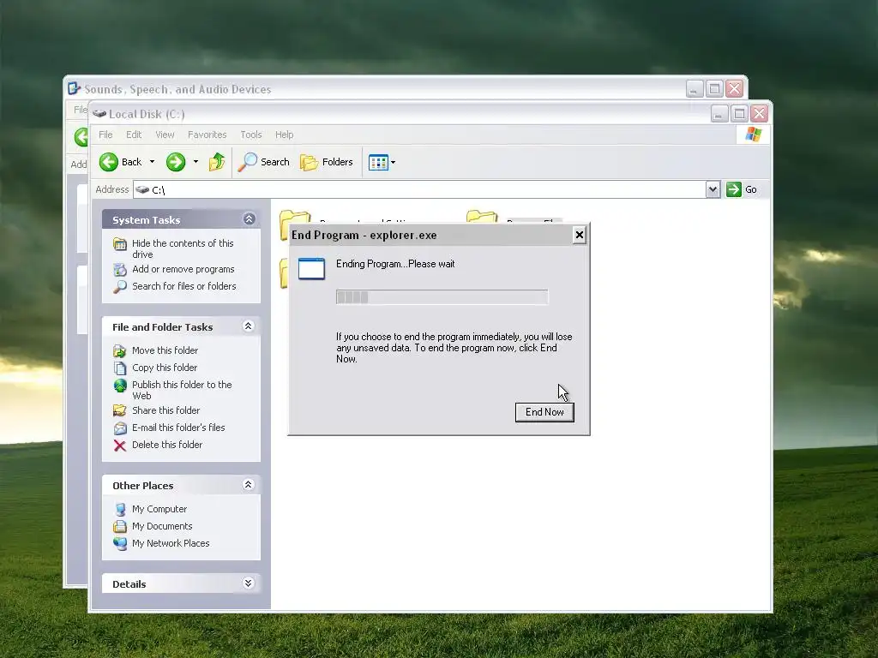Open the Search magnifier toolbar button
The height and width of the screenshot is (658, 878).
coord(264,162)
